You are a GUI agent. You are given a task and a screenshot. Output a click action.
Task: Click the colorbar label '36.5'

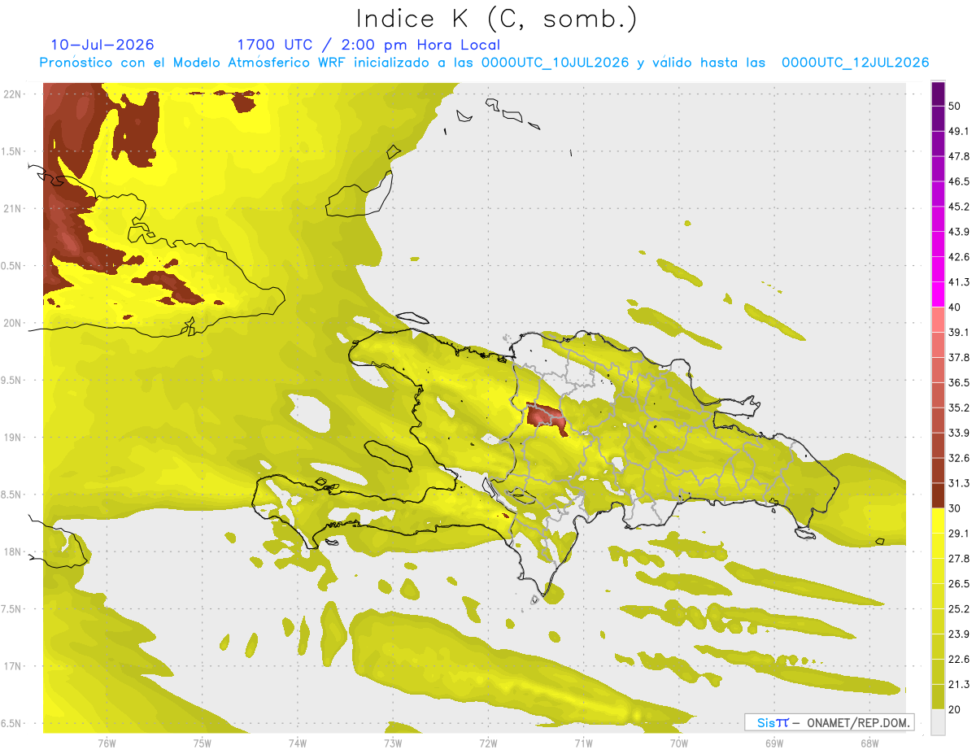click(959, 382)
